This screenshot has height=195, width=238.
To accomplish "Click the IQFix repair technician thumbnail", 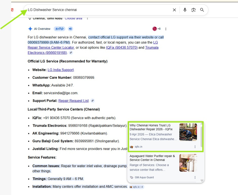I will pyautogui.click(x=188, y=132).
